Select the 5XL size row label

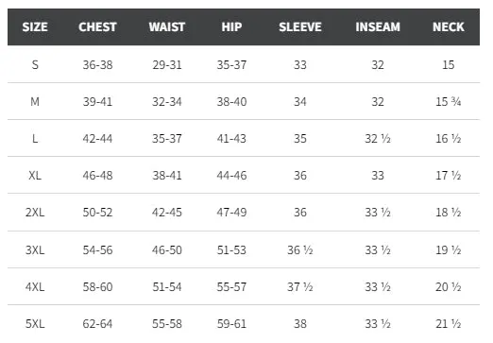[35, 324]
